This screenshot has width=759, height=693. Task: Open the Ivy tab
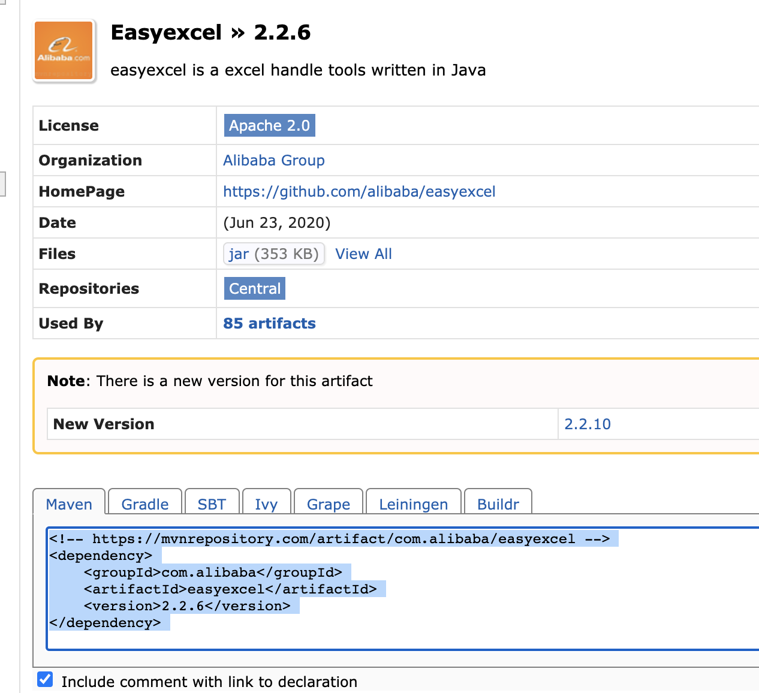266,502
